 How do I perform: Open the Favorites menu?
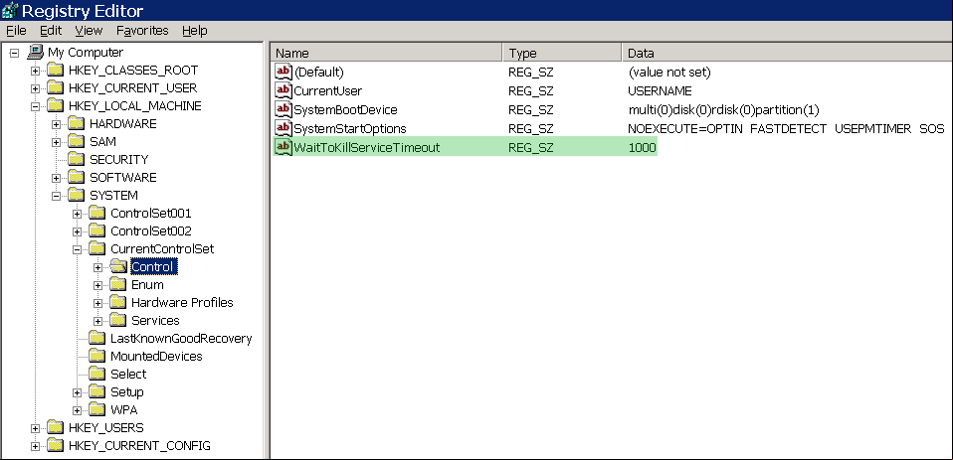(143, 31)
